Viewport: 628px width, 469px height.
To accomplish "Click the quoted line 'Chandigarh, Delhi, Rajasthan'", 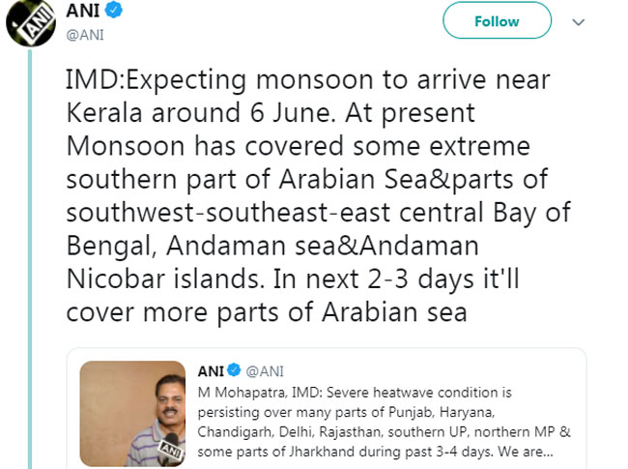I will [384, 432].
